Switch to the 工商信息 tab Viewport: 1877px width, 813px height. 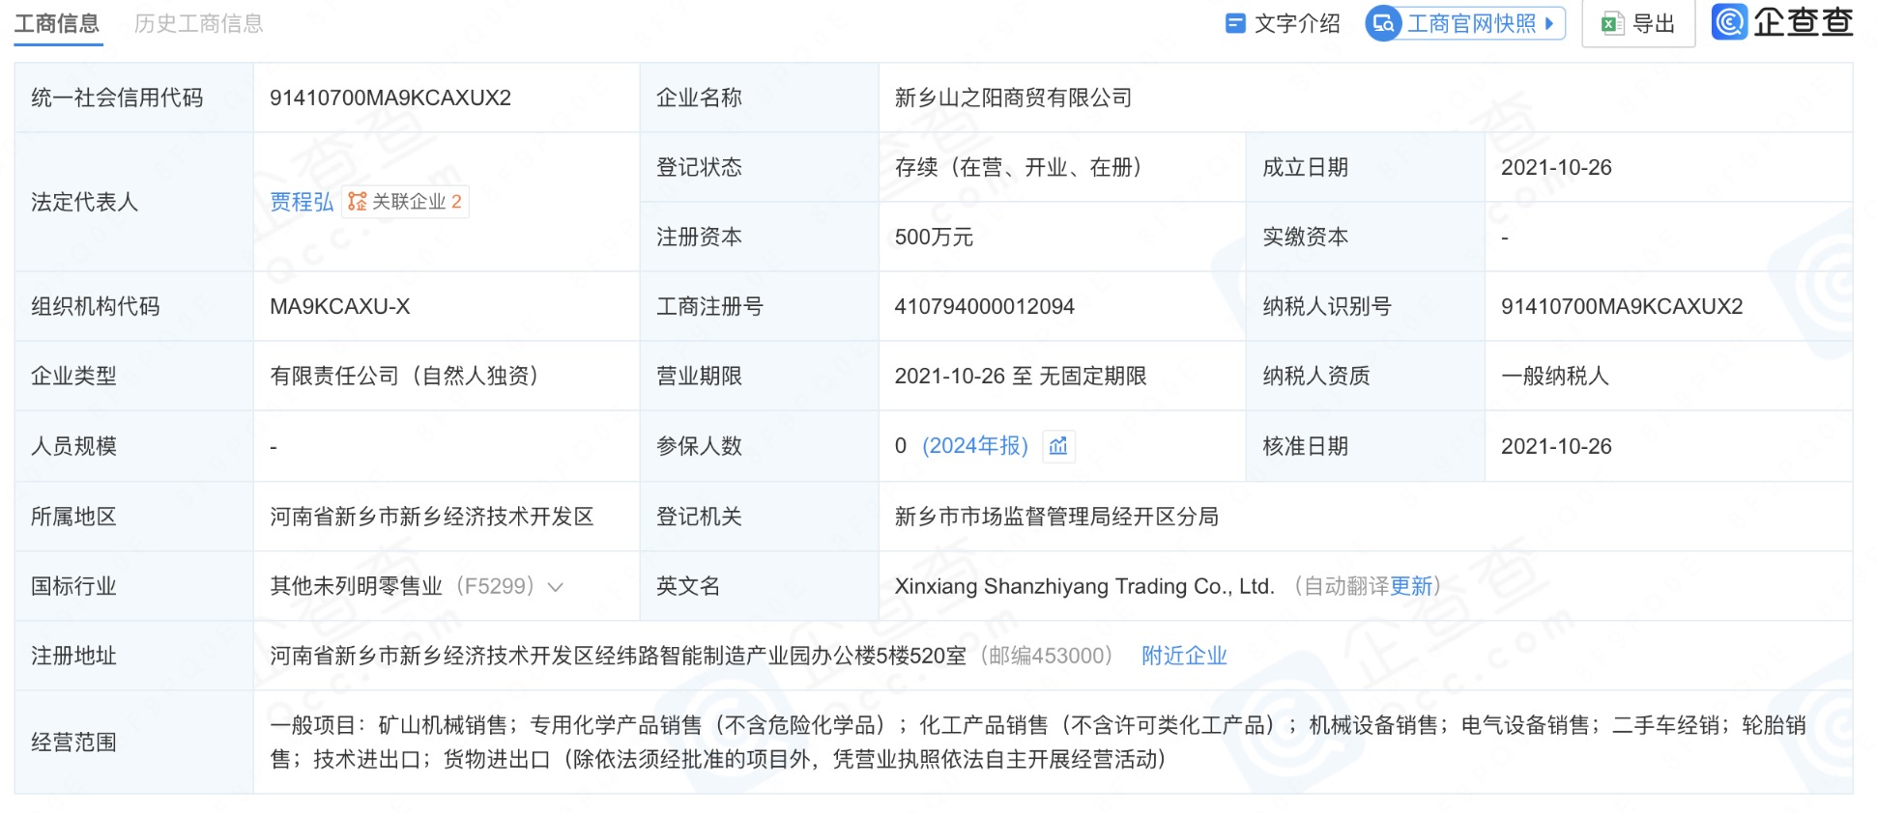[58, 23]
